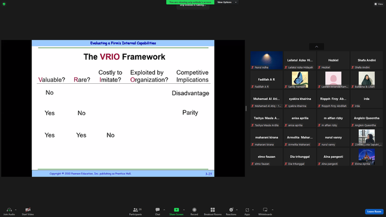
Task: Collapse gallery with the up chevron
Action: point(317,46)
